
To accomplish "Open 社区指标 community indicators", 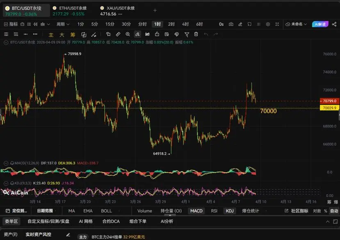I will (x=297, y=211).
